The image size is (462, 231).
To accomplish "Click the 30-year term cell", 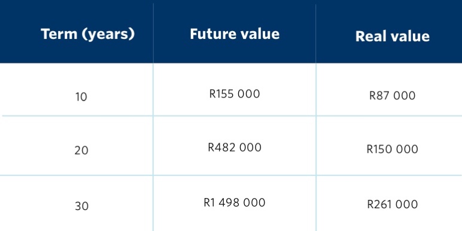I will click(x=81, y=206).
